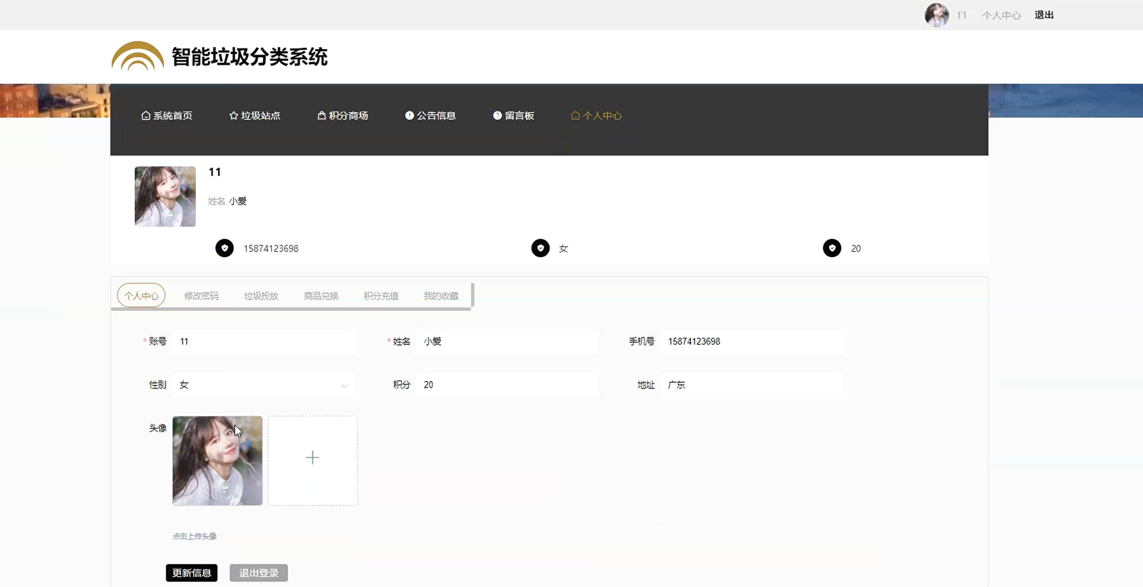The width and height of the screenshot is (1143, 587).
Task: Click the vertical scrollbar beside the tabs
Action: [x=473, y=295]
